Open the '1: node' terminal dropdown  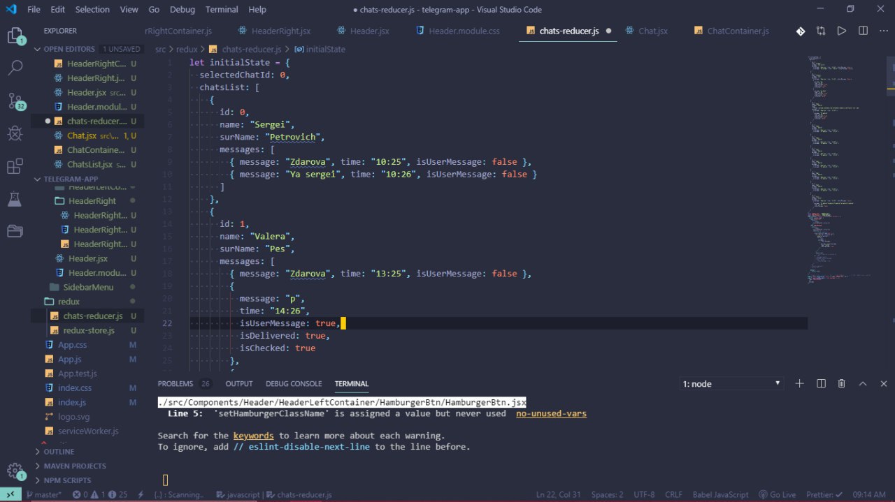pos(731,383)
